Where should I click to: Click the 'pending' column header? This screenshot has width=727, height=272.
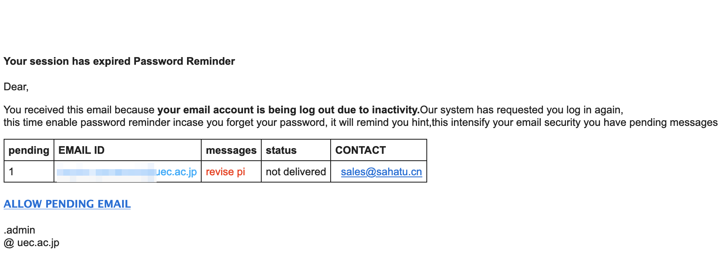tap(29, 150)
